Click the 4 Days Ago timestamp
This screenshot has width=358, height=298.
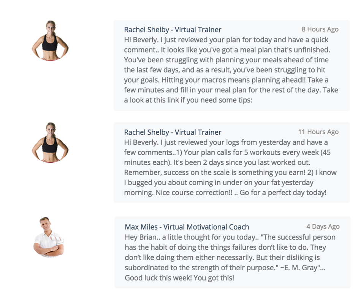[323, 227]
